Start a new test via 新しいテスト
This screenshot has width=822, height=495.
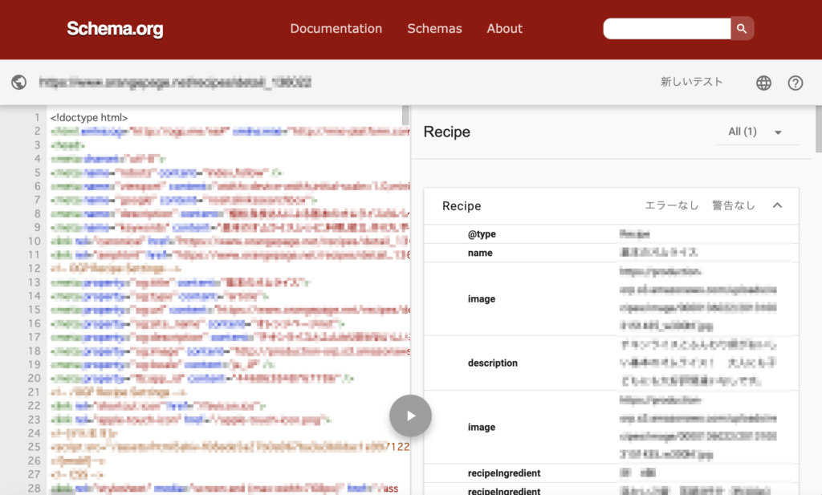(692, 82)
